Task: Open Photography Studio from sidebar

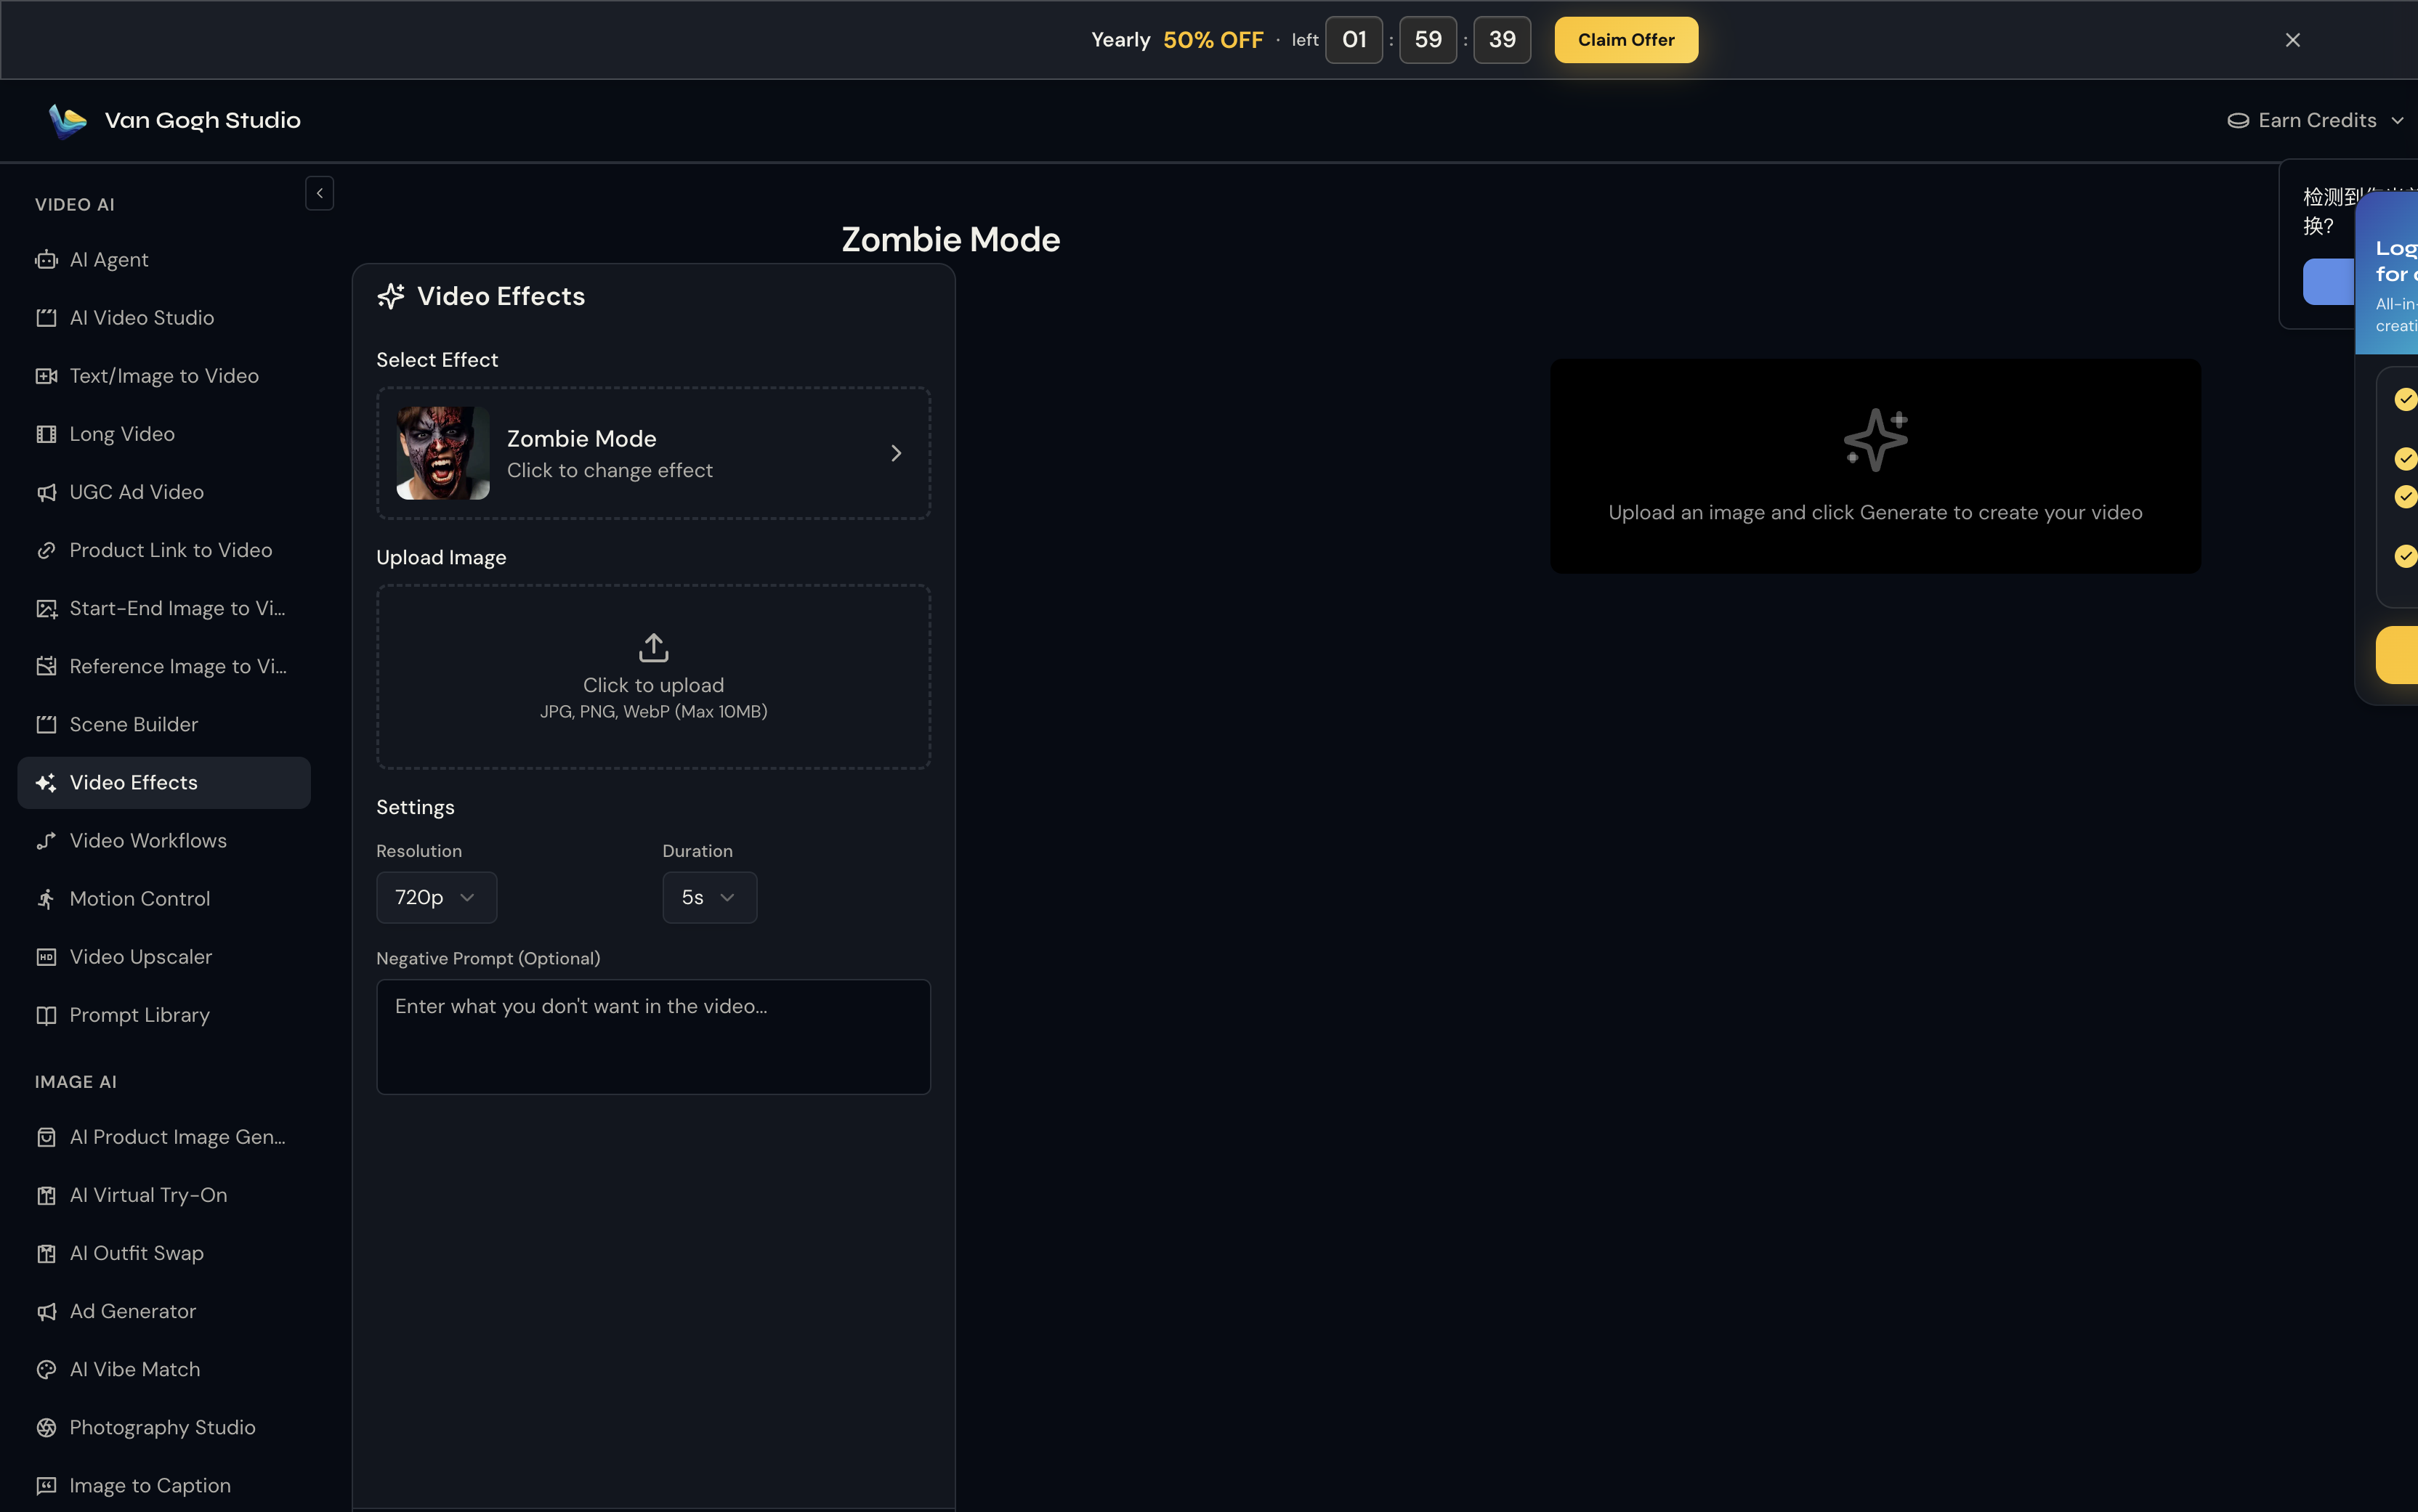Action: click(164, 1427)
